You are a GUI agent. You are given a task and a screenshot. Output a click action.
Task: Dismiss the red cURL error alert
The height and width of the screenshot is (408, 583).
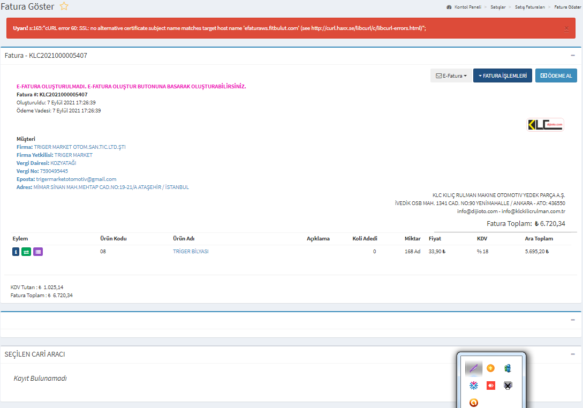(566, 28)
